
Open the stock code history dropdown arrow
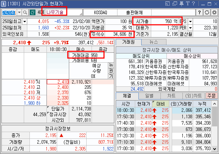tap(19, 12)
